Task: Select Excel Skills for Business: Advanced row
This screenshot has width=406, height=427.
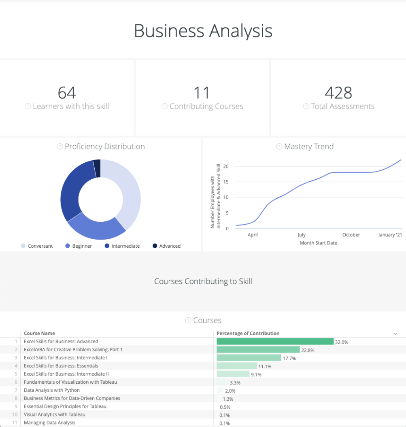Action: point(203,342)
